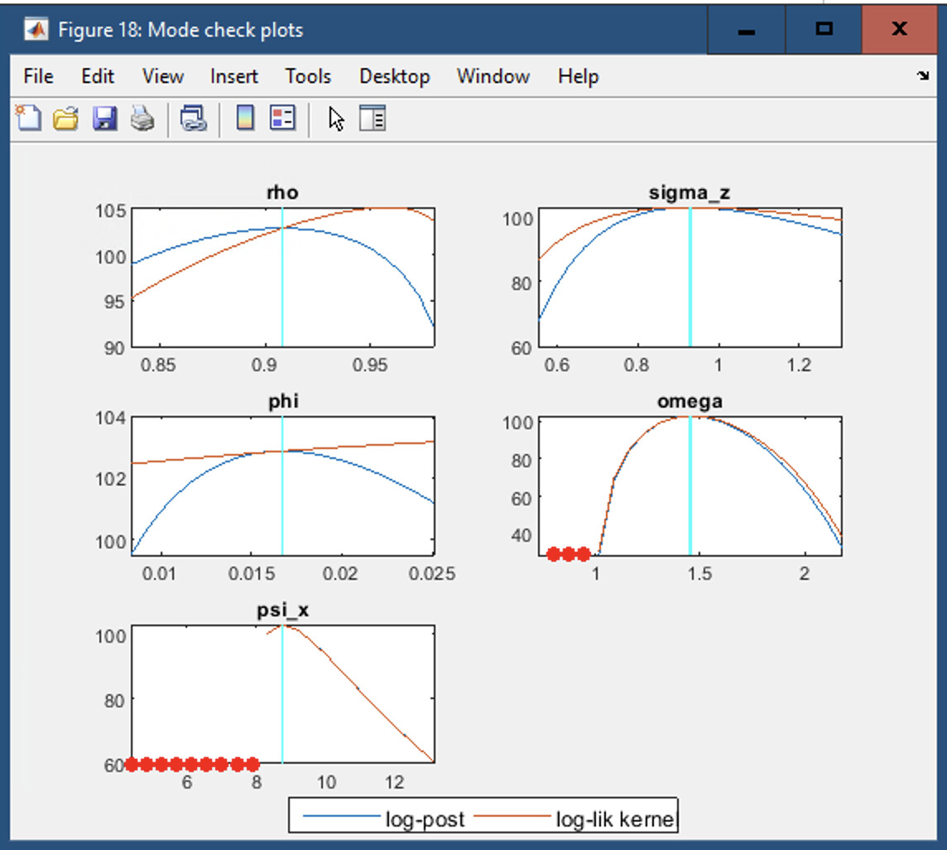The image size is (947, 850).
Task: Select the rho subplot title
Action: click(x=282, y=192)
